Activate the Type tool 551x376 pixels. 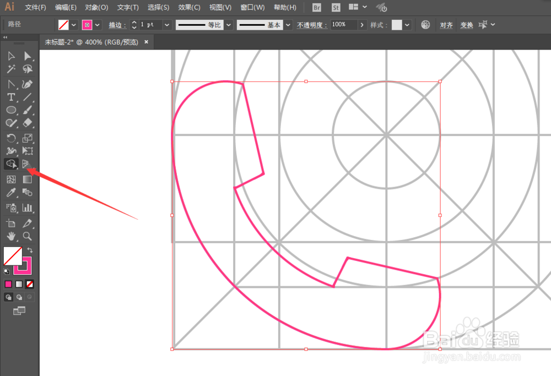click(x=10, y=97)
